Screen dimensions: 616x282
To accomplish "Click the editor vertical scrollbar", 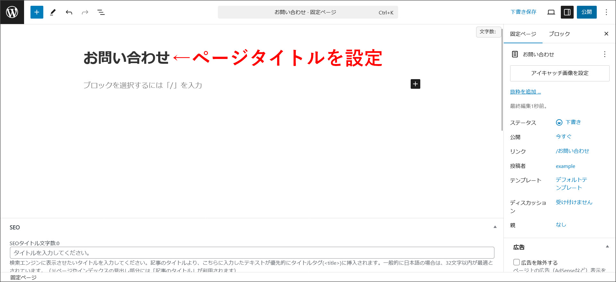I will pyautogui.click(x=502, y=79).
